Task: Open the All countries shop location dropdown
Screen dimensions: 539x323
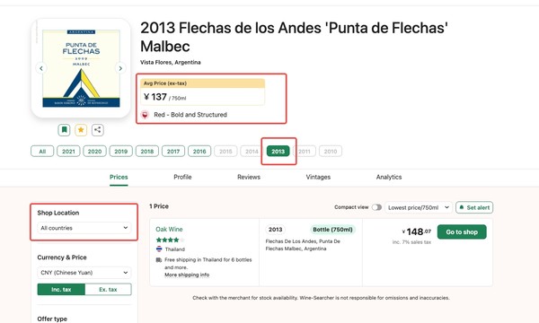Action: (84, 228)
